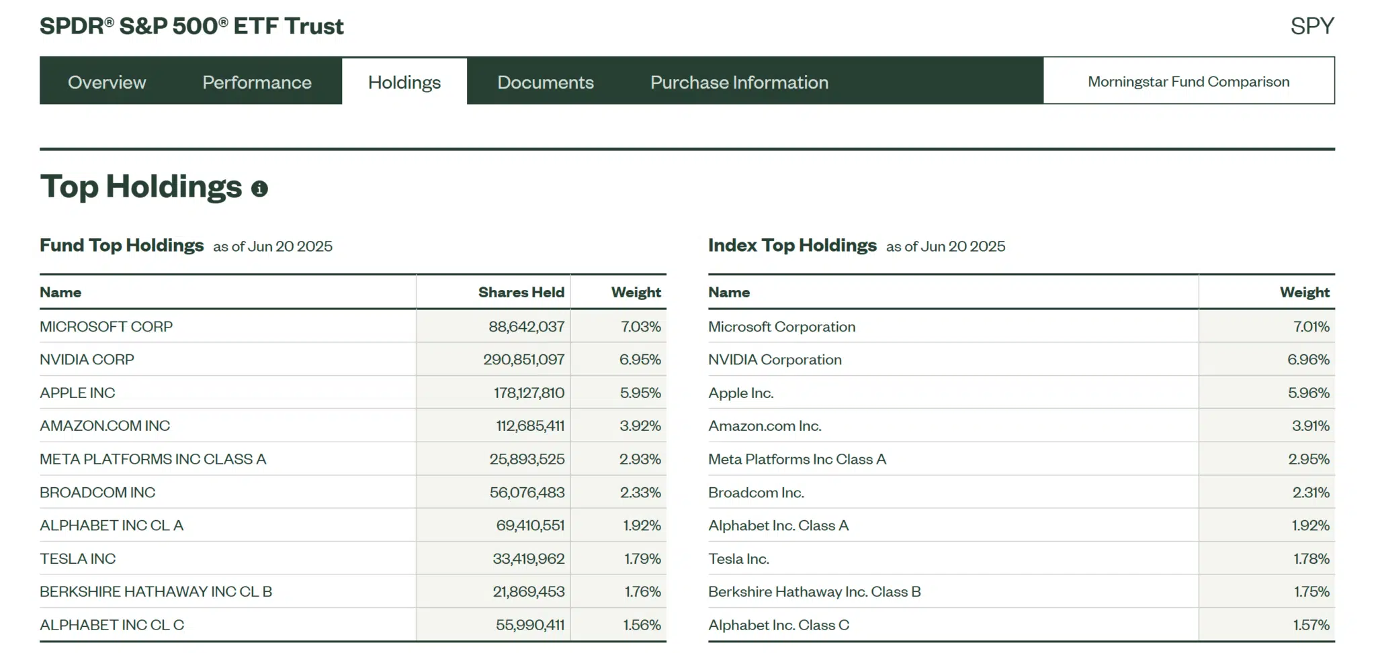This screenshot has width=1376, height=653.
Task: Click the SPY ticker label
Action: [x=1312, y=26]
